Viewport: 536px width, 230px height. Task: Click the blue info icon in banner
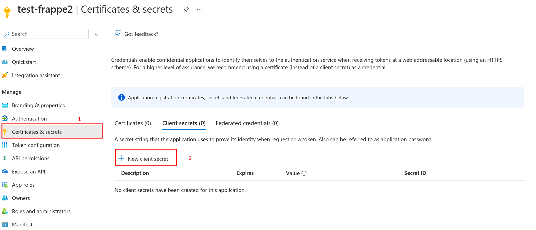click(x=121, y=97)
